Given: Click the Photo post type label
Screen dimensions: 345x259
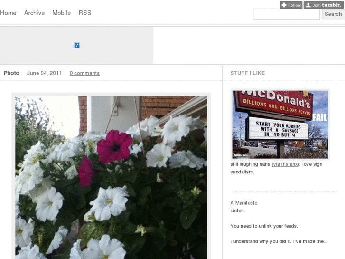Looking at the screenshot, I should 12,73.
